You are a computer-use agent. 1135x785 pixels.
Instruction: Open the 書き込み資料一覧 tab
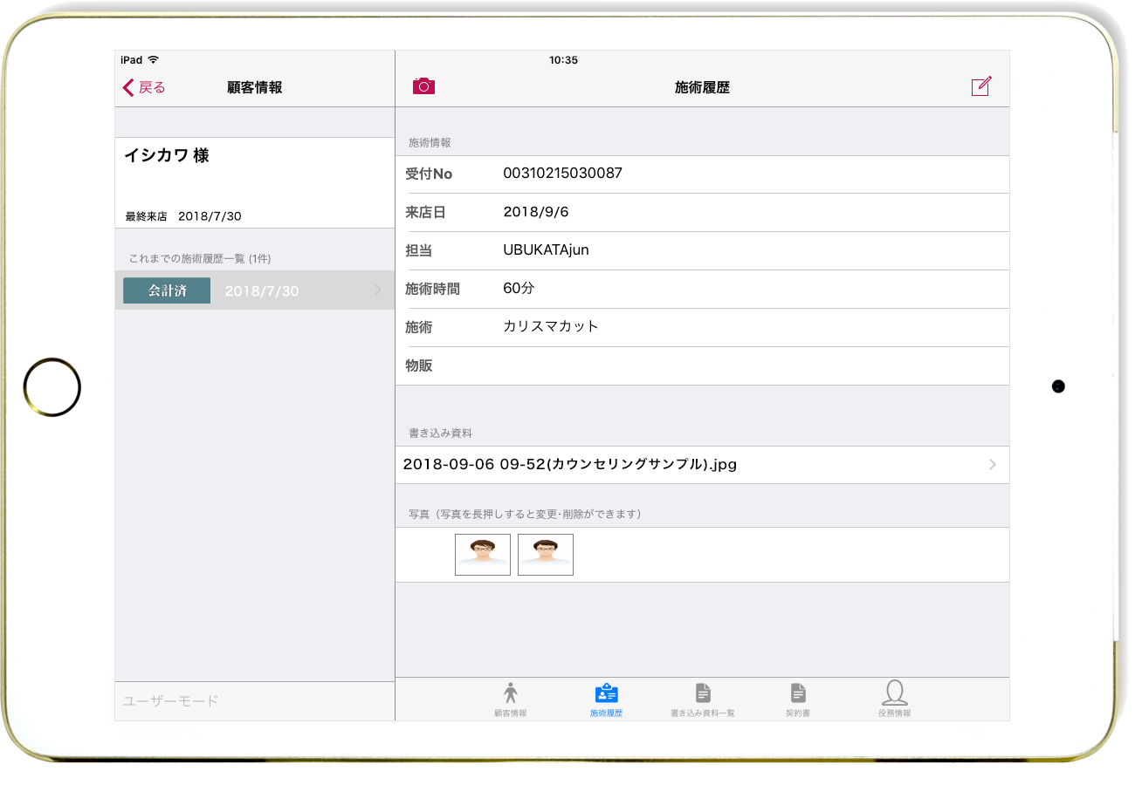(703, 694)
